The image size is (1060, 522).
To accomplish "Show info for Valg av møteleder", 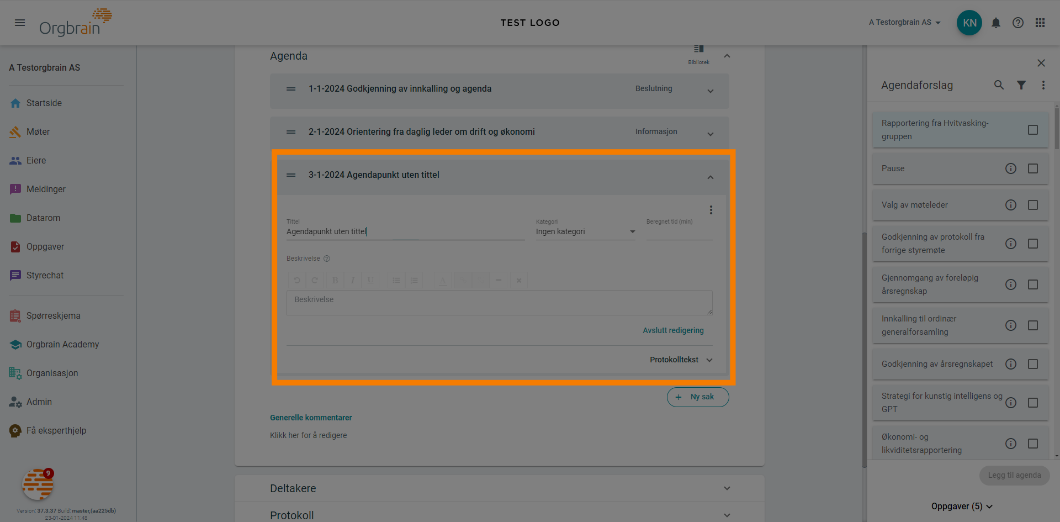I will coord(1011,205).
